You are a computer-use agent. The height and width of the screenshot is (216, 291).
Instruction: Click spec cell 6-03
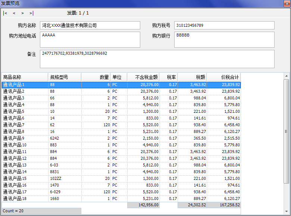click(x=65, y=165)
